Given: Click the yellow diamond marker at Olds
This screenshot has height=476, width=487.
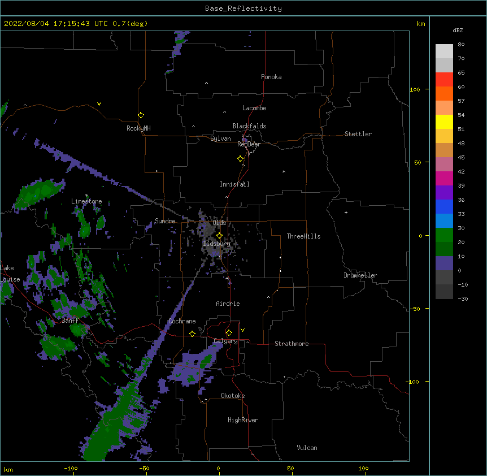Looking at the screenshot, I should pos(220,236).
